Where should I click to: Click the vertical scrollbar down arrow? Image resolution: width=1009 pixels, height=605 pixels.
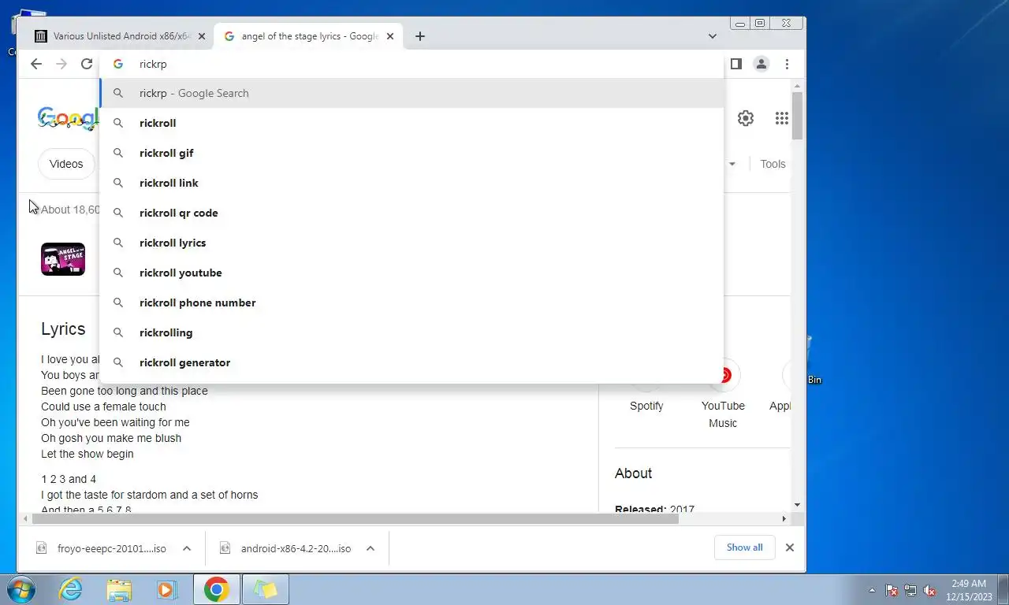pos(797,505)
